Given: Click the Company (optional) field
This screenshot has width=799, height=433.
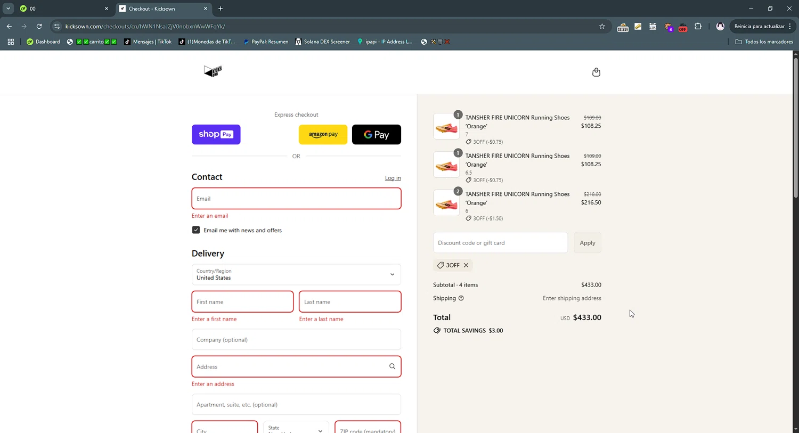Looking at the screenshot, I should pyautogui.click(x=296, y=340).
